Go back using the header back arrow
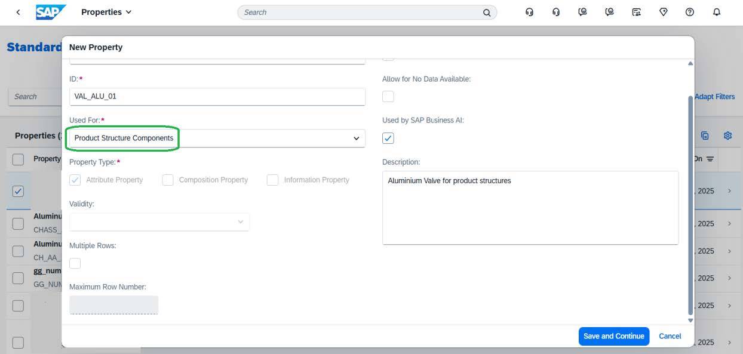The width and height of the screenshot is (743, 354). (18, 12)
